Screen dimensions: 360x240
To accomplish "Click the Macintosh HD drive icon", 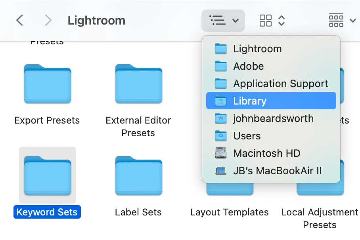I will click(220, 153).
